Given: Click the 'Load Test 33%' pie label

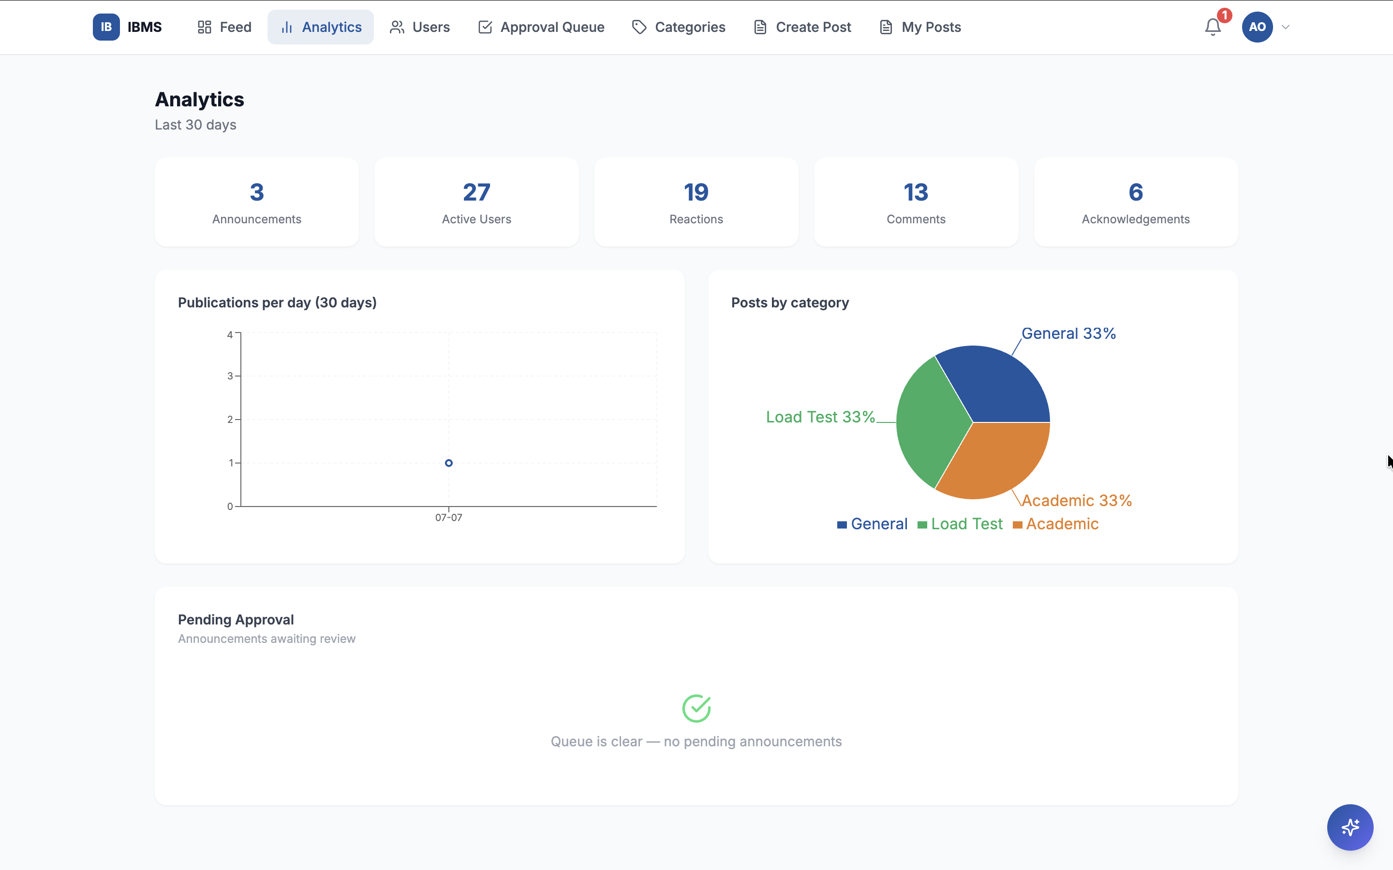Looking at the screenshot, I should 820,417.
